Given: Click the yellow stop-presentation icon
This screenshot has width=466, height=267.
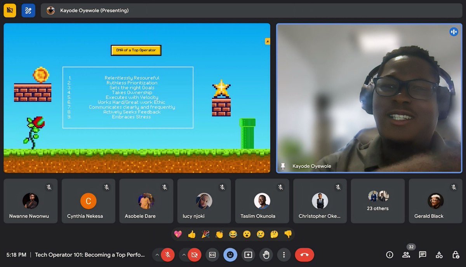Looking at the screenshot, I should (x=10, y=10).
